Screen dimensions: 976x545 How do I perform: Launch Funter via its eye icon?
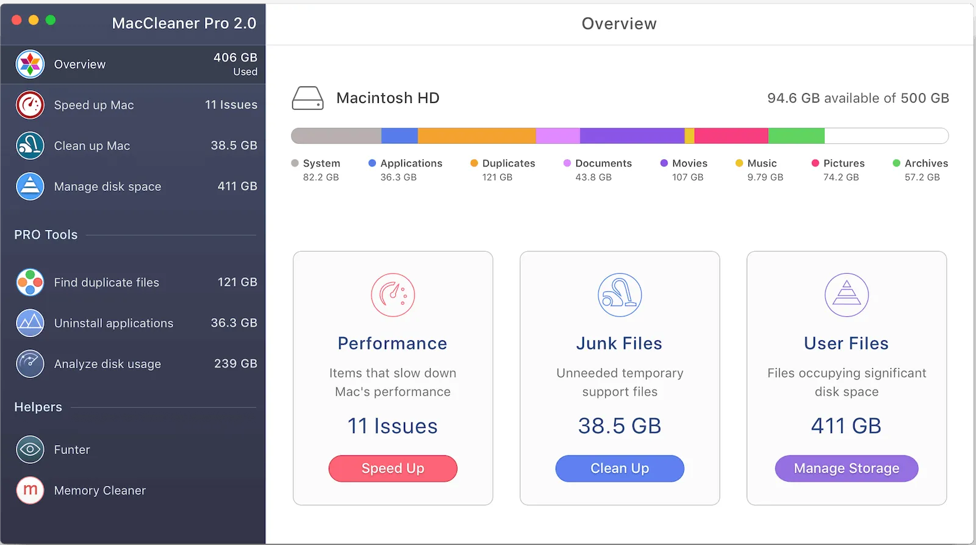[x=30, y=450]
